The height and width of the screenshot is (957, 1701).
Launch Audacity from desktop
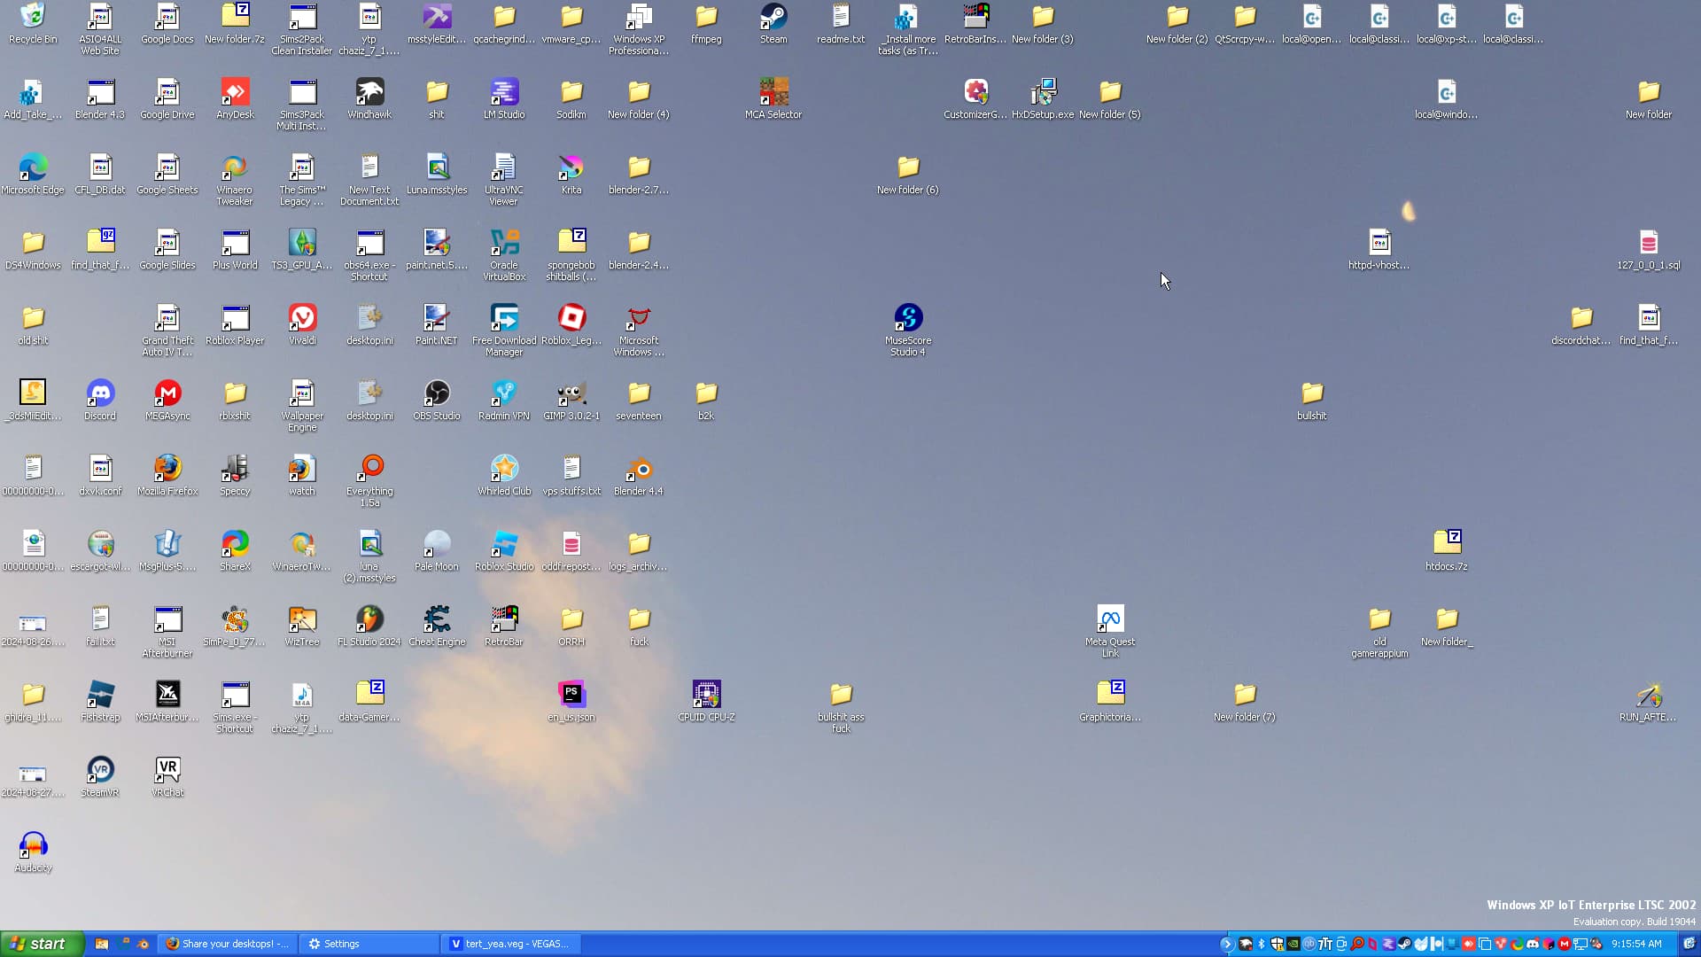click(x=33, y=852)
